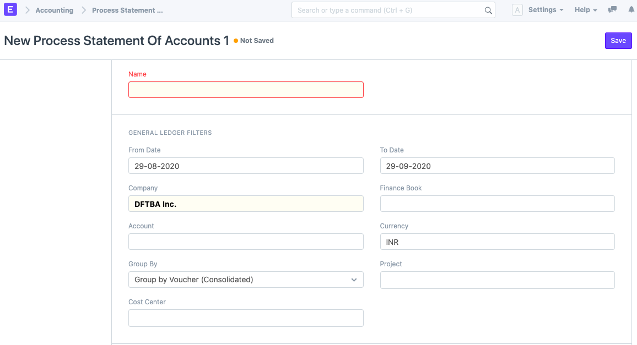Focus the Name input field
This screenshot has width=637, height=345.
pos(246,90)
